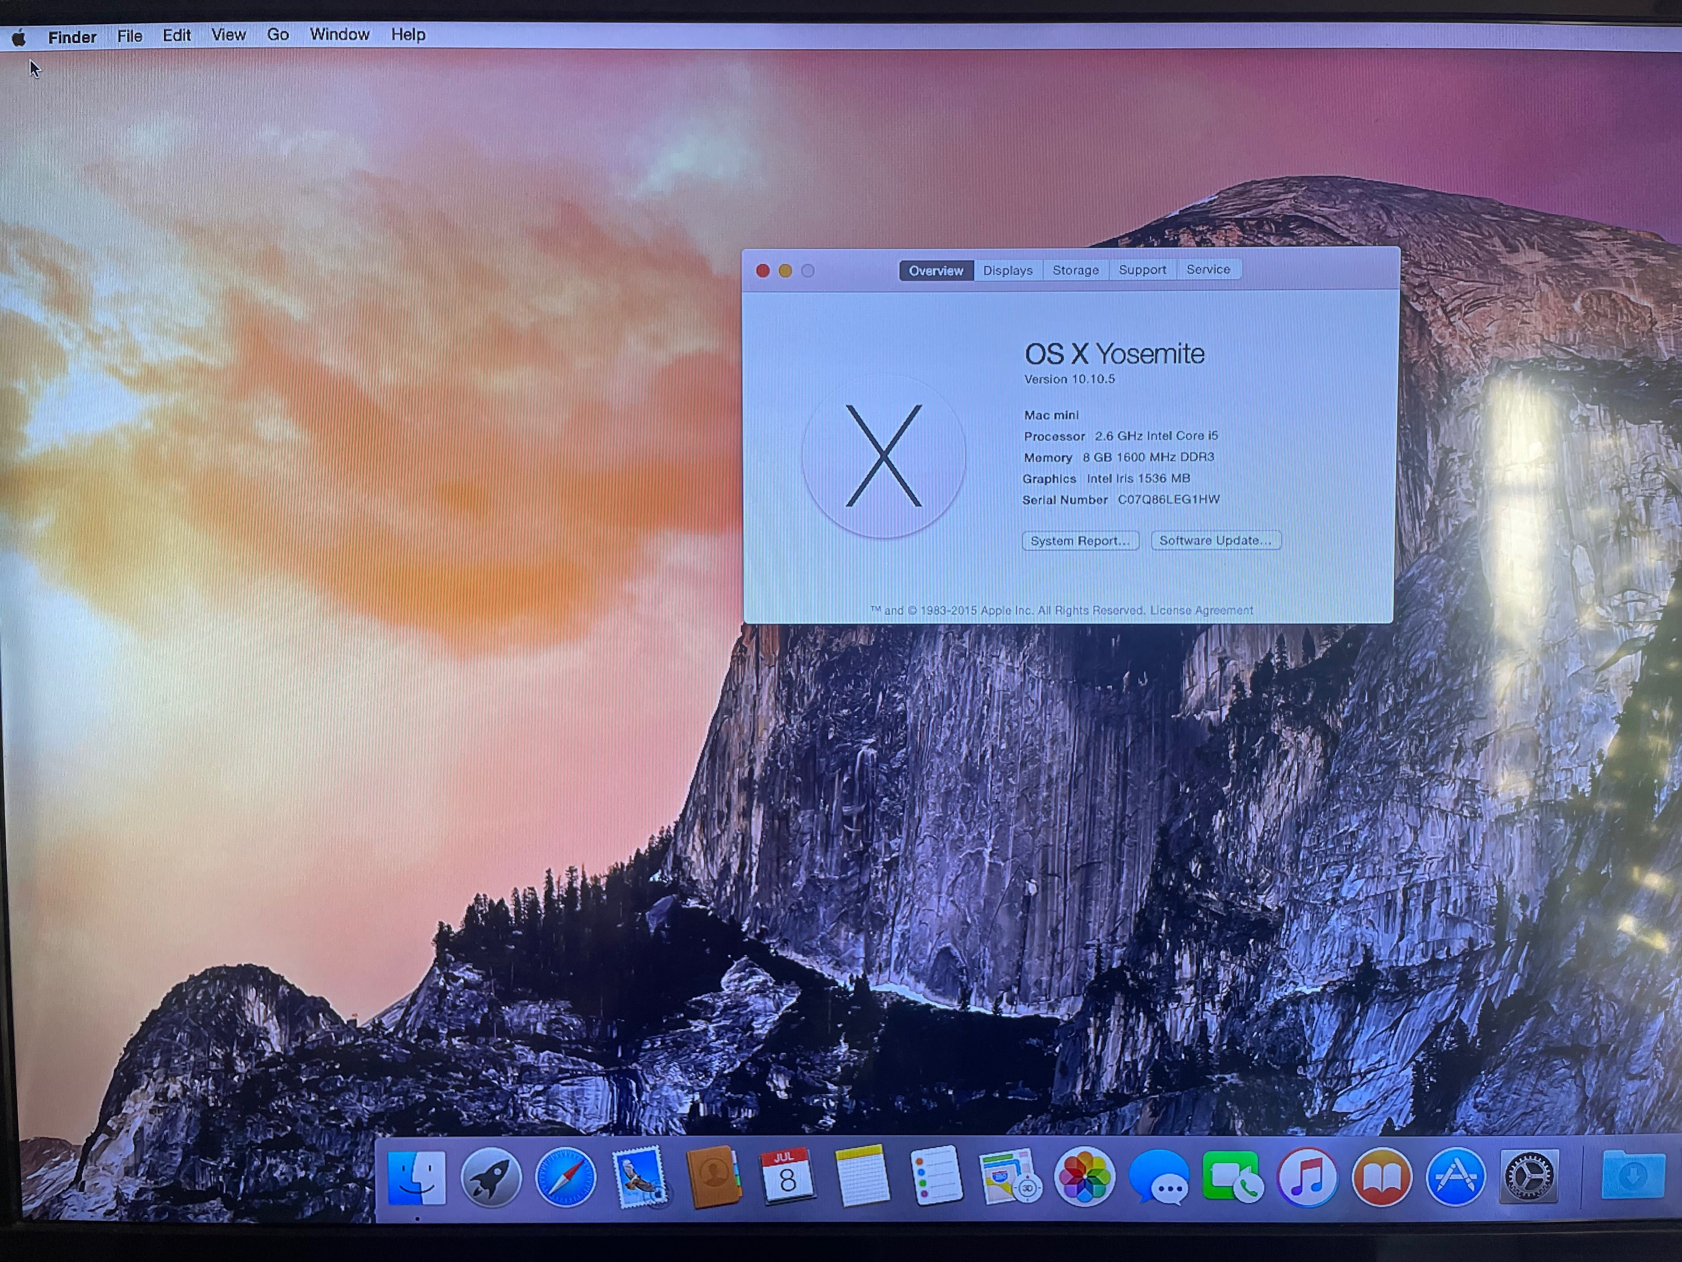Open Finder from the Dock

pyautogui.click(x=416, y=1178)
